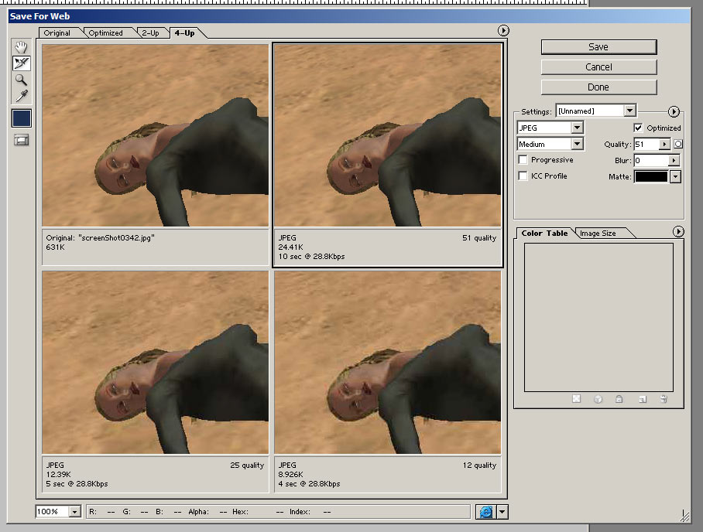Uncheck the Optimized checkbox

[638, 128]
